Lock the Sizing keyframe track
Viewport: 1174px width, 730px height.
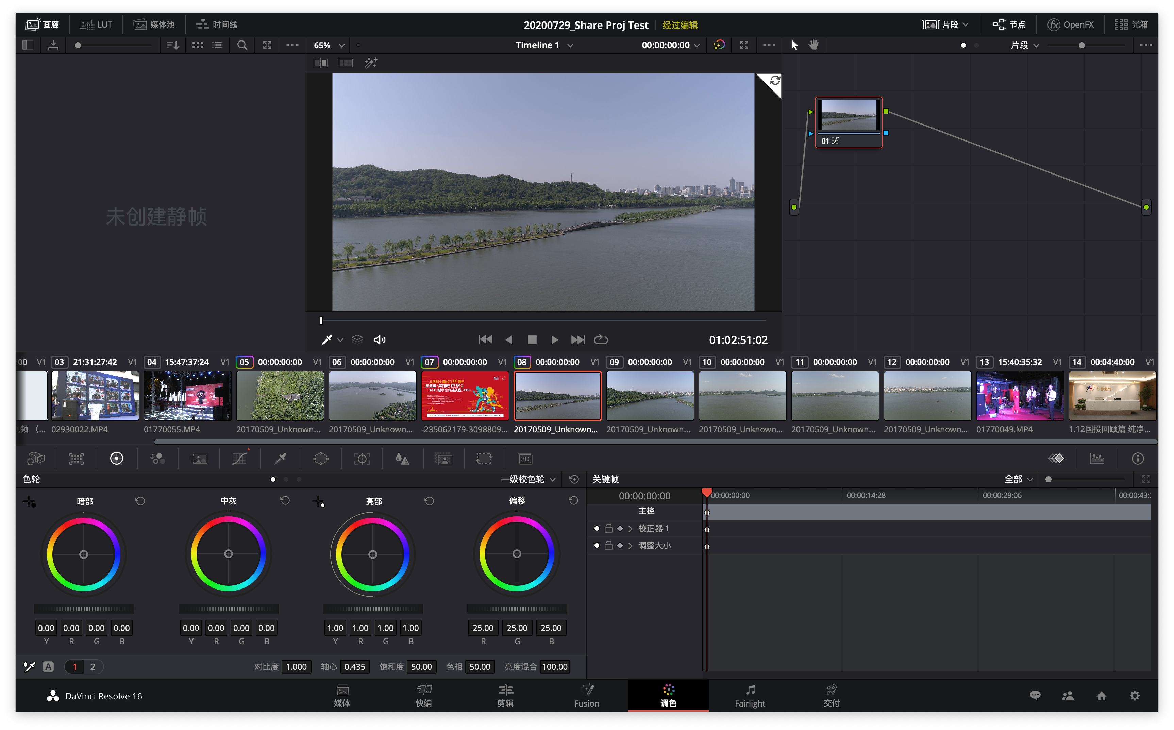(609, 546)
